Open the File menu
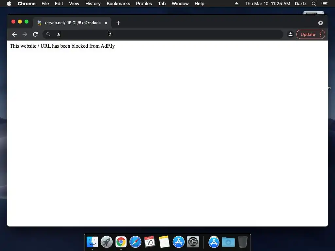Viewport: 335px width, 251px height. [x=45, y=4]
